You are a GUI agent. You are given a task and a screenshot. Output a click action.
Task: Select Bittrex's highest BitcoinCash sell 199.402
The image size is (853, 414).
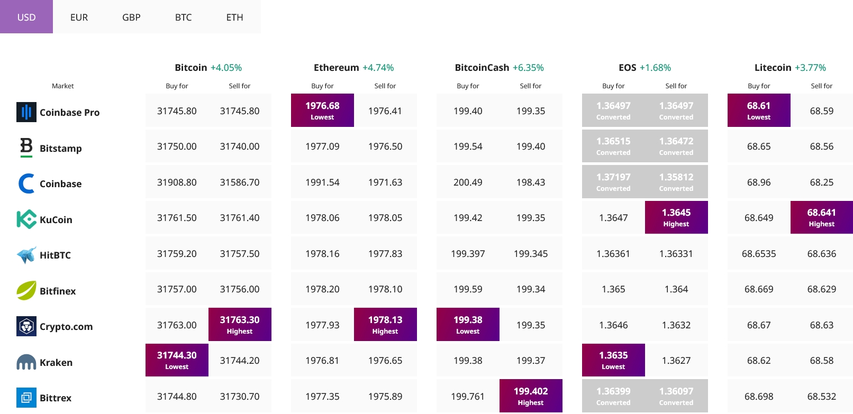point(531,396)
